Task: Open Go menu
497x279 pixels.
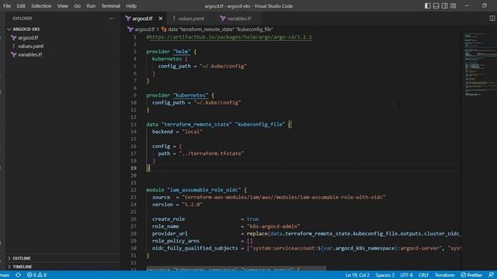Action: (x=78, y=5)
